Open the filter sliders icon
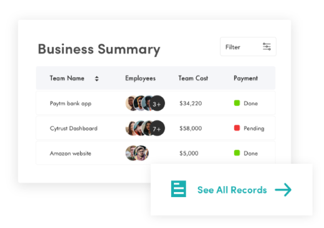Image resolution: width=324 pixels, height=228 pixels. [x=267, y=46]
